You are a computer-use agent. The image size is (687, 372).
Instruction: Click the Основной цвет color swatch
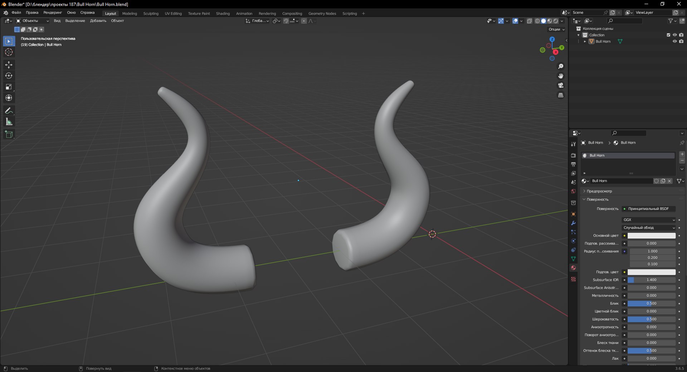pos(651,236)
